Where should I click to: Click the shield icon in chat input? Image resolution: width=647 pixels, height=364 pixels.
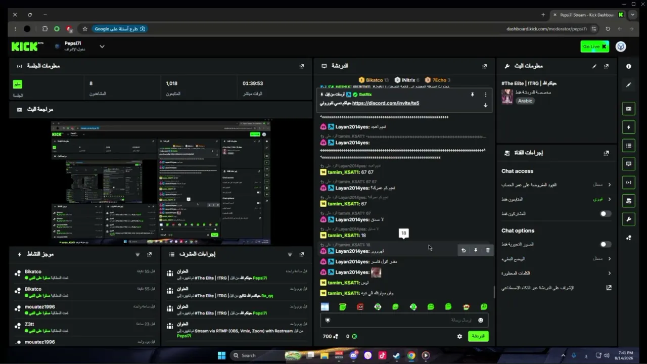328,320
